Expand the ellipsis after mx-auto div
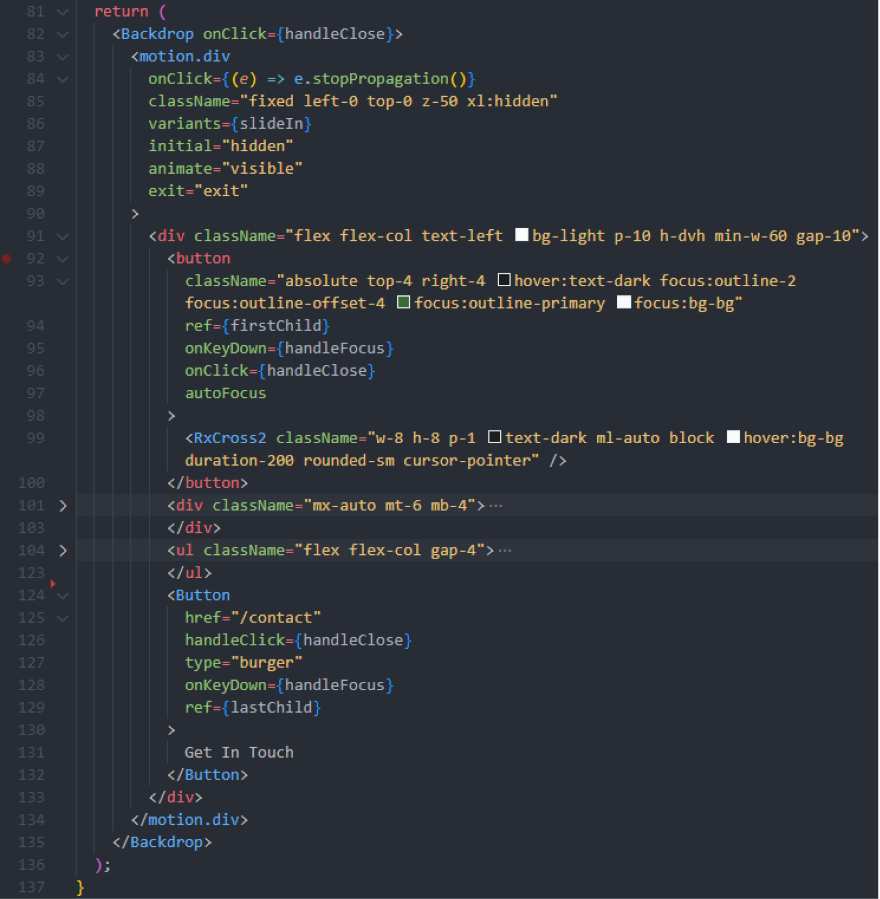Image resolution: width=880 pixels, height=899 pixels. pos(496,506)
